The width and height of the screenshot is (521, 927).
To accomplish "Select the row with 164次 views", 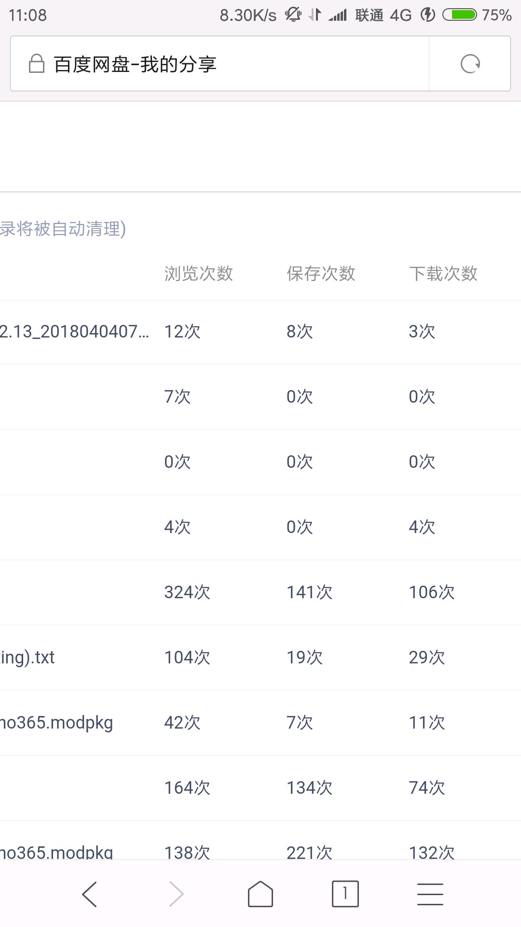I will coord(187,788).
